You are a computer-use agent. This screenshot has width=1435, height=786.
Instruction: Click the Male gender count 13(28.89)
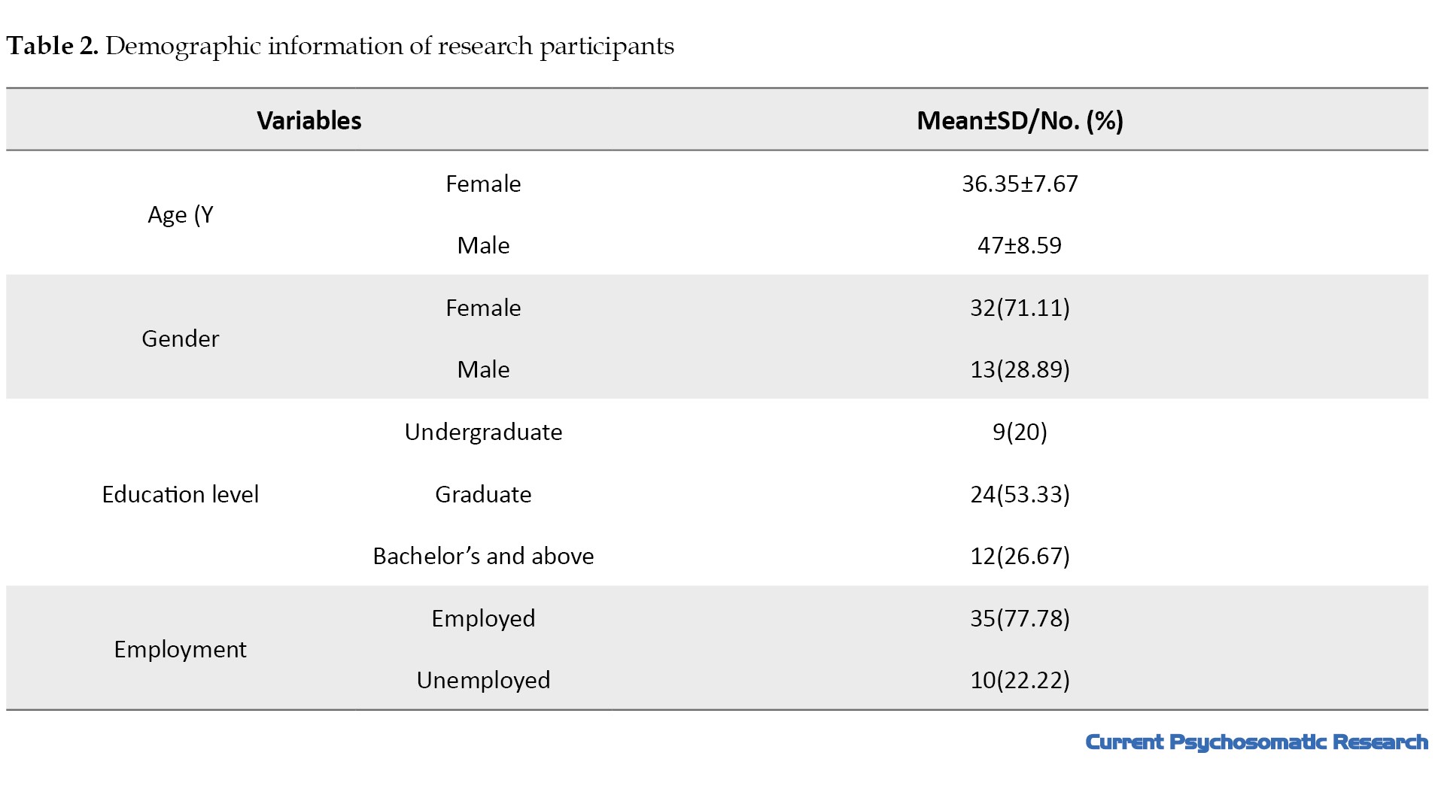pyautogui.click(x=1020, y=369)
